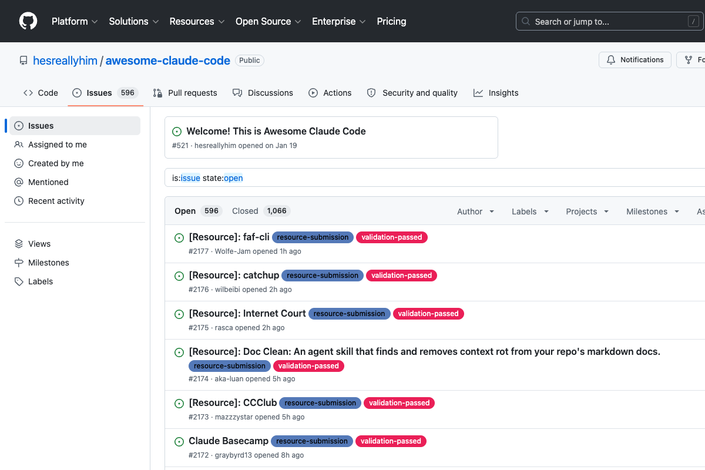The height and width of the screenshot is (470, 705).
Task: Select Assigned to me in the sidebar
Action: 75,145
